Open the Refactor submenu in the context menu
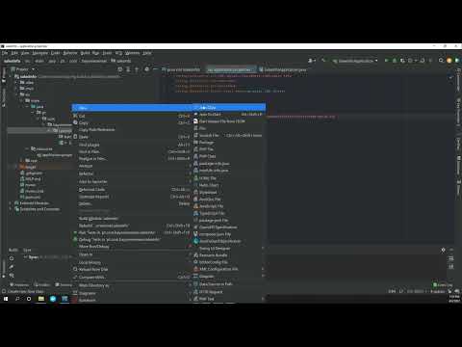 [132, 173]
